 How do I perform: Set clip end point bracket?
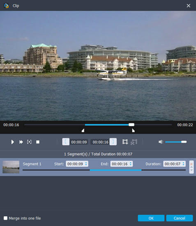point(113,142)
